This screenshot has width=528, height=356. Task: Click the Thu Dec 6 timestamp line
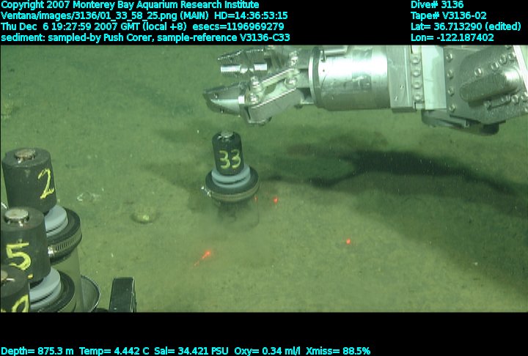point(142,26)
